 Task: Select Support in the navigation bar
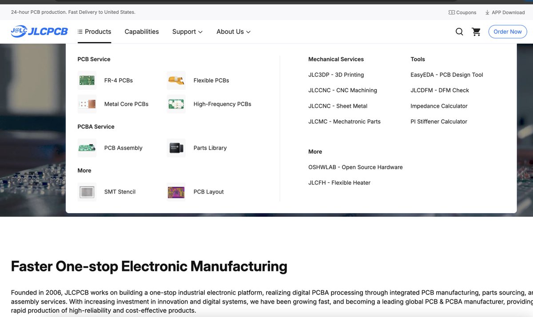[x=184, y=32]
